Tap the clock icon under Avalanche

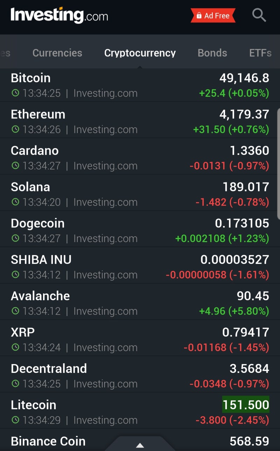coord(15,311)
